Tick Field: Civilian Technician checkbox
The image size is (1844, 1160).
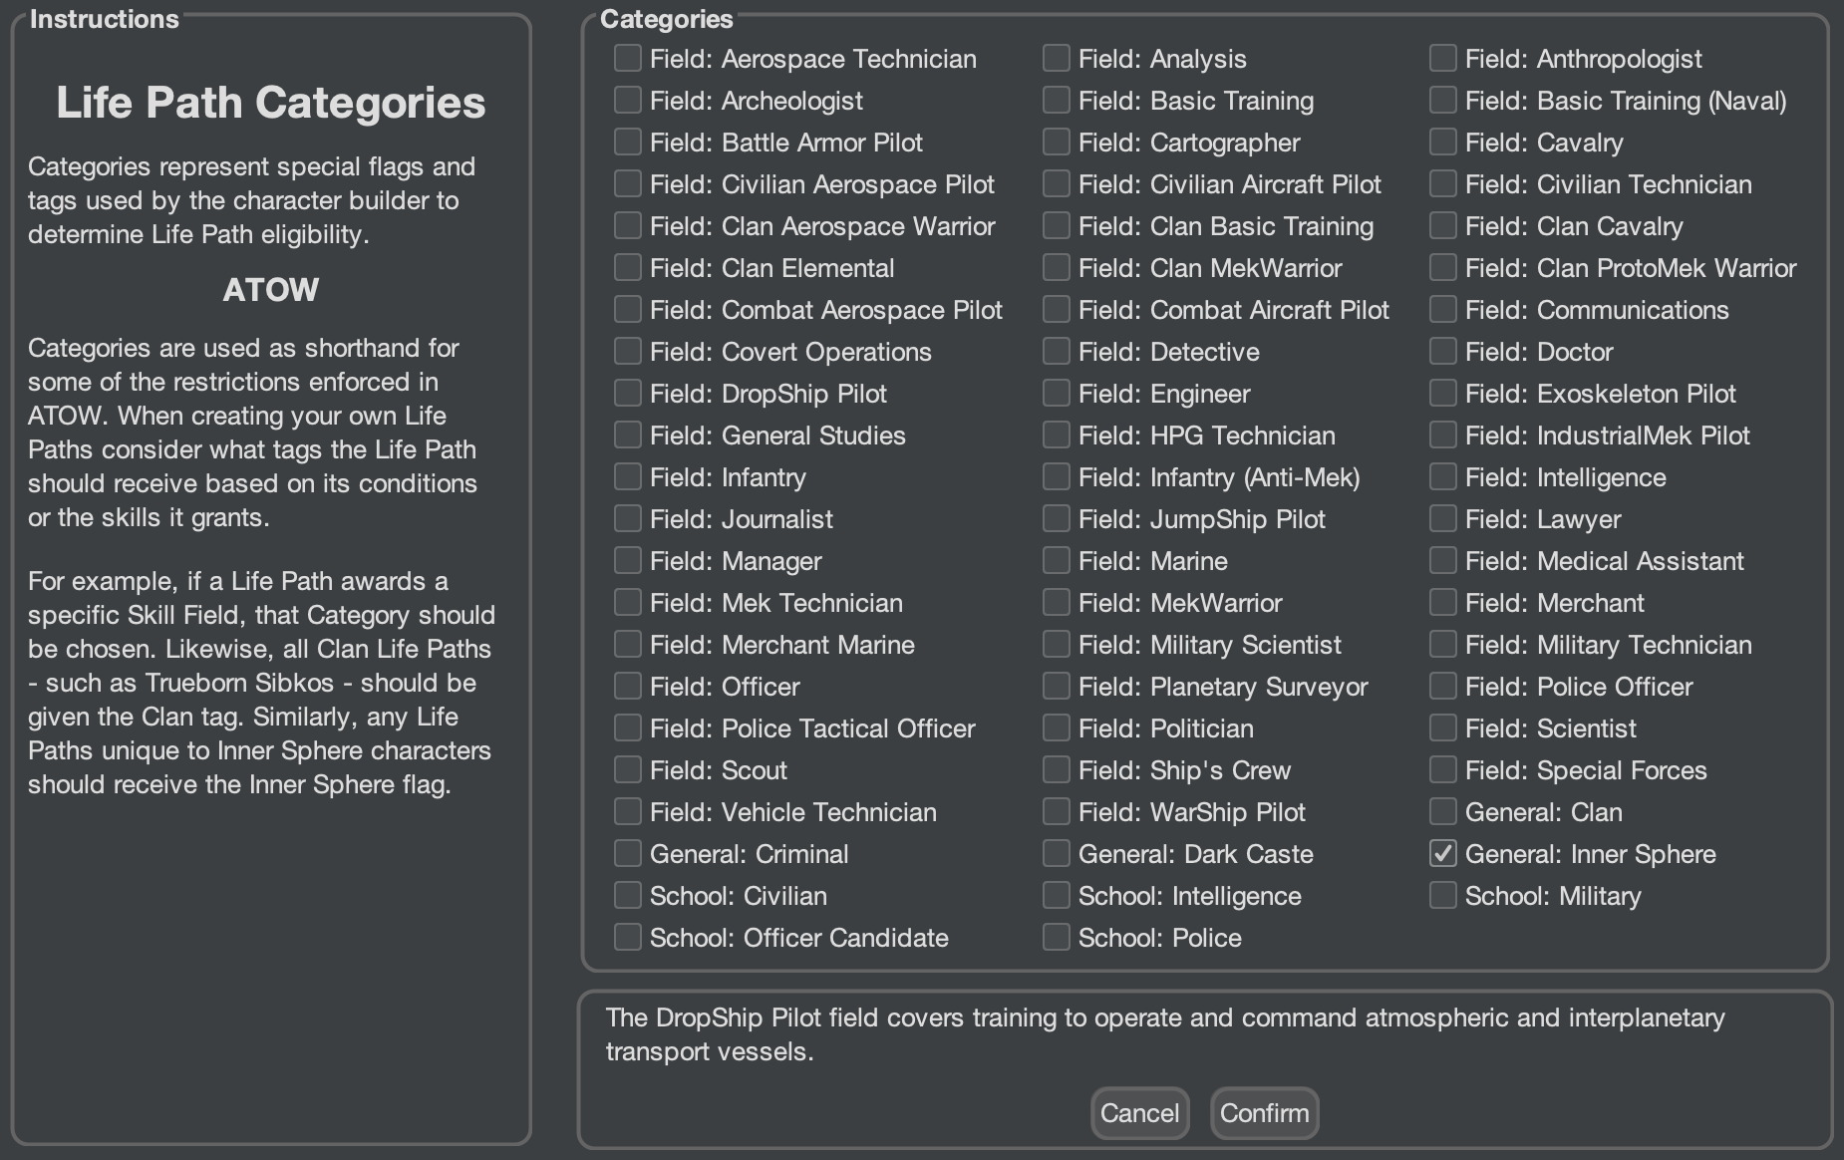tap(1443, 184)
